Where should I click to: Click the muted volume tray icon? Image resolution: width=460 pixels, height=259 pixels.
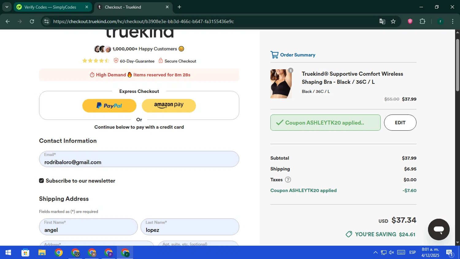(x=392, y=253)
